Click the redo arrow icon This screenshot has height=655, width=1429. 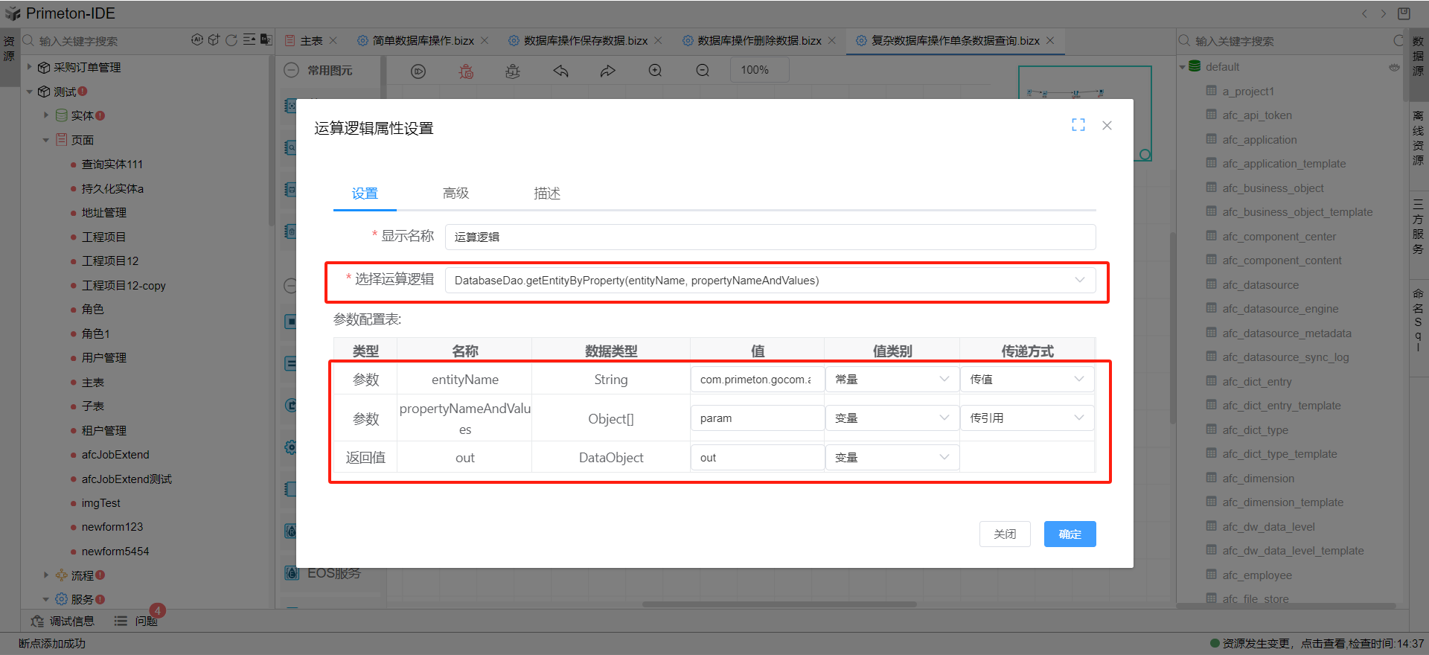[x=607, y=71]
